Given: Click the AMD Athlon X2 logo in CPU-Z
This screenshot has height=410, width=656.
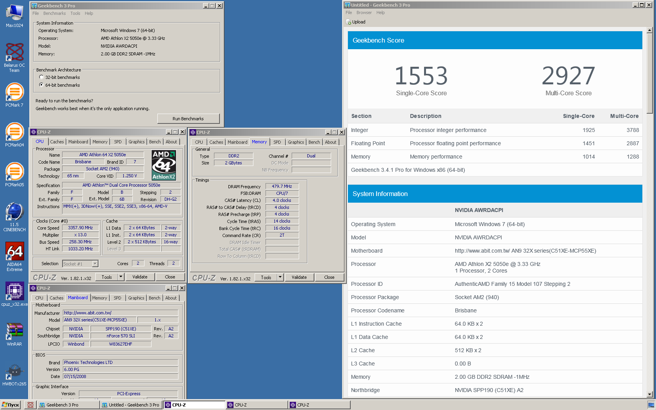Looking at the screenshot, I should [164, 165].
